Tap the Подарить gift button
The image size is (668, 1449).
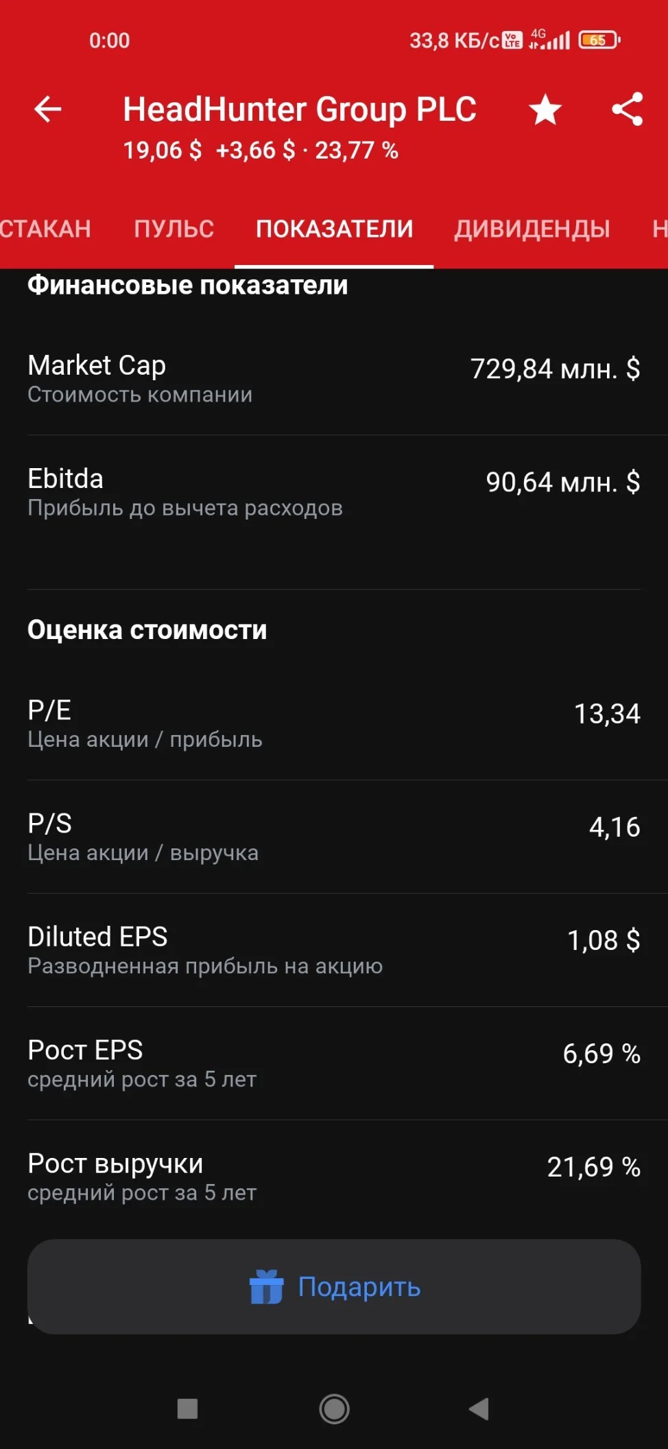(x=334, y=1286)
